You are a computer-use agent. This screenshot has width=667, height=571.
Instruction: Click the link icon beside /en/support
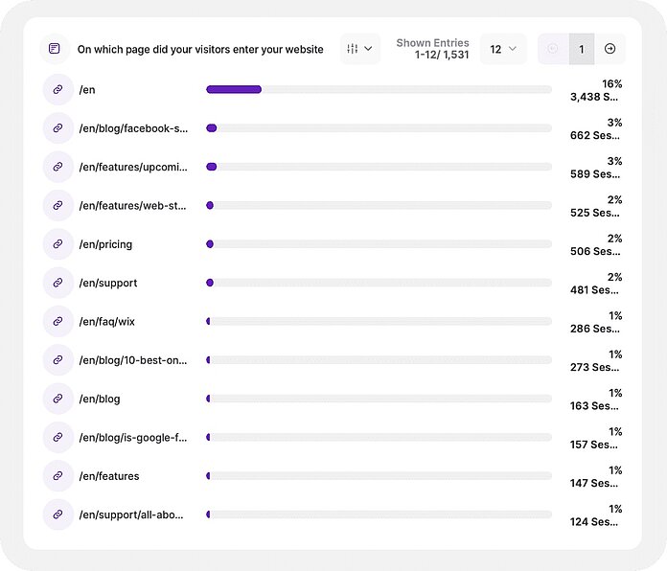(x=57, y=283)
